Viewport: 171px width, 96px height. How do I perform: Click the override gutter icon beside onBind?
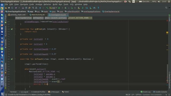click(x=12, y=29)
